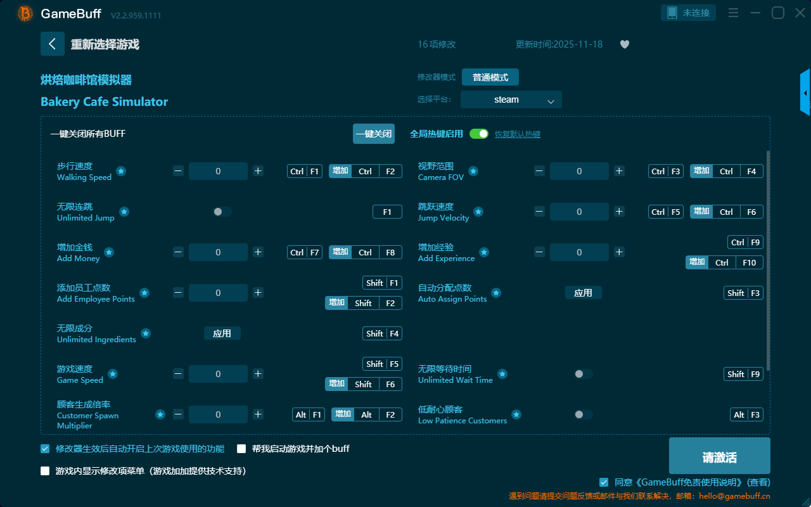Click the star icon beside Add Money
Screen dimensions: 811x507
point(109,252)
